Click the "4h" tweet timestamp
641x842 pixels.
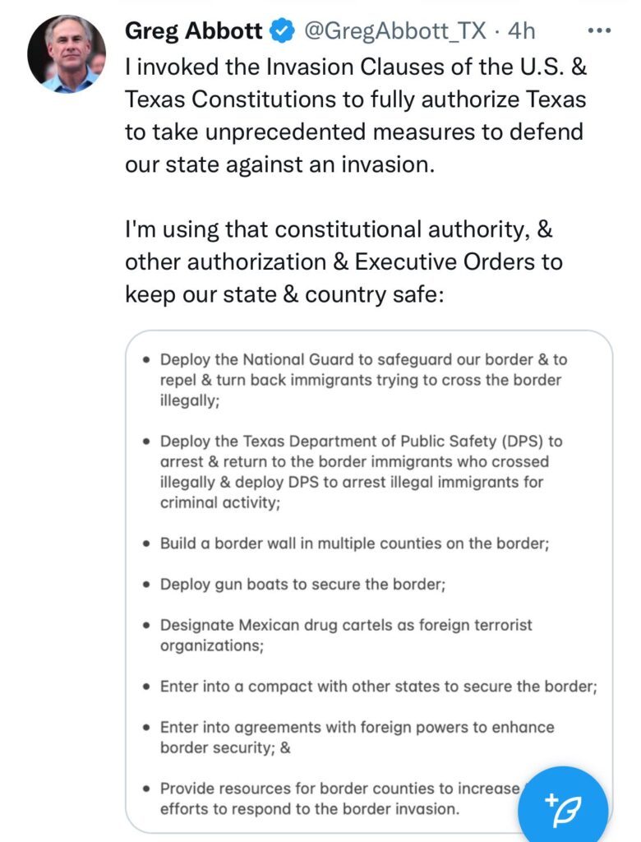pos(521,31)
